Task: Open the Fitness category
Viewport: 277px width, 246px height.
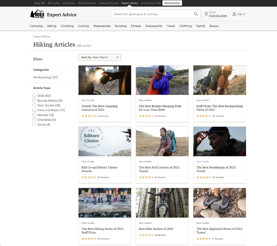Action: (x=136, y=26)
